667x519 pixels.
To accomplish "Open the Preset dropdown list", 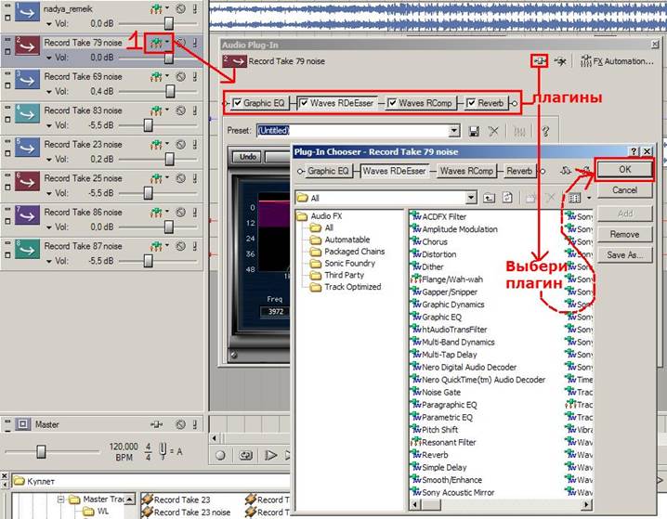I will 454,131.
